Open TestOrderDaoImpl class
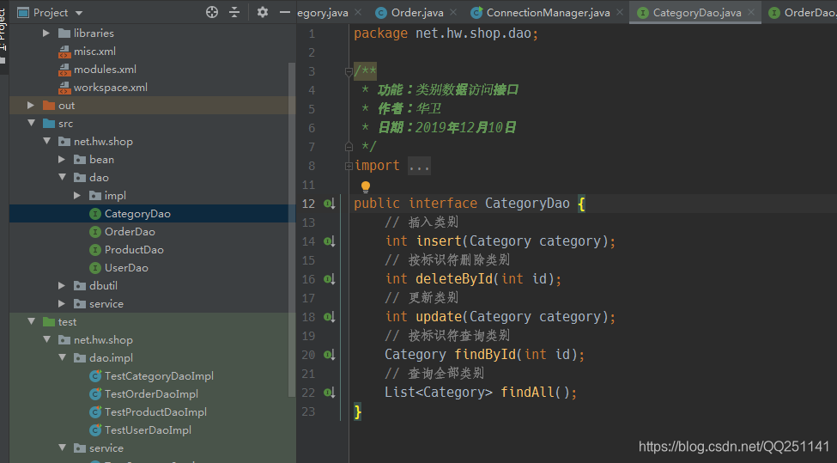 tap(151, 394)
